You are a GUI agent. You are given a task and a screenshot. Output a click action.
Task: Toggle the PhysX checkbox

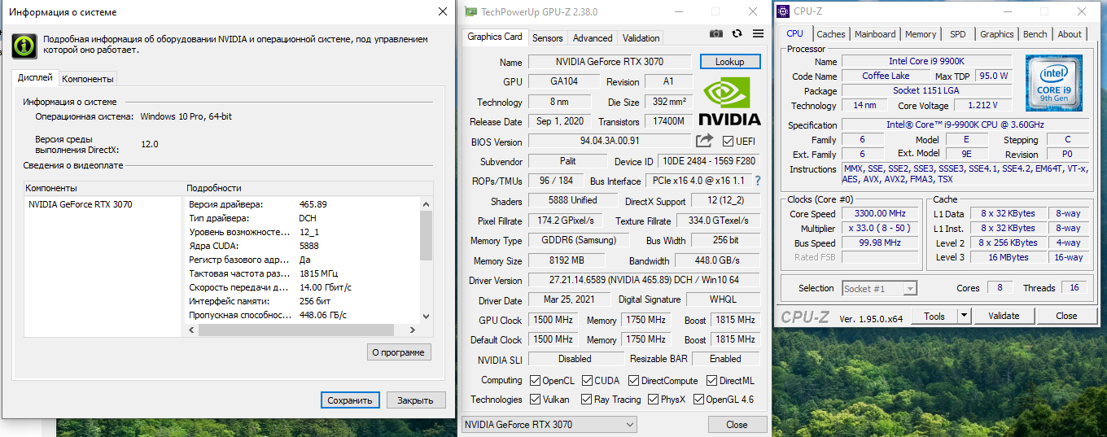[x=653, y=400]
